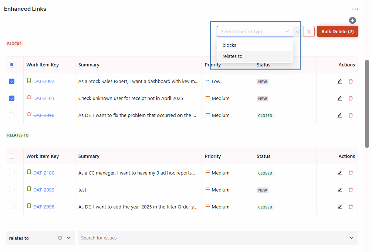Image resolution: width=372 pixels, height=252 pixels.
Task: Check the DAT-2096 row checkbox
Action: pos(12,115)
